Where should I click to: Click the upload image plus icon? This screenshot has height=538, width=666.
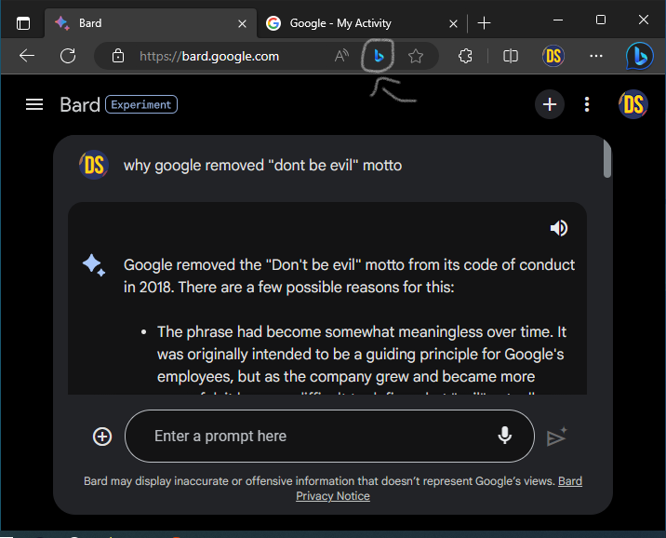[102, 437]
